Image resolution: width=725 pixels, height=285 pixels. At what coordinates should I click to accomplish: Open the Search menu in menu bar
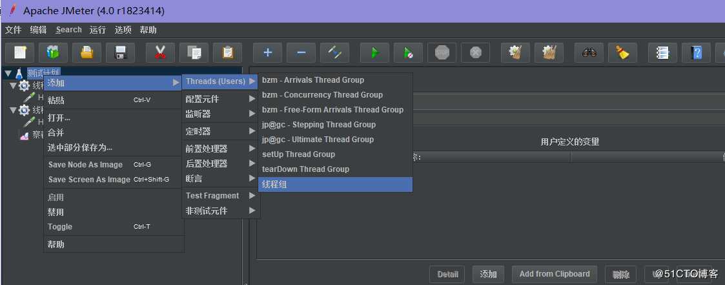[x=69, y=30]
